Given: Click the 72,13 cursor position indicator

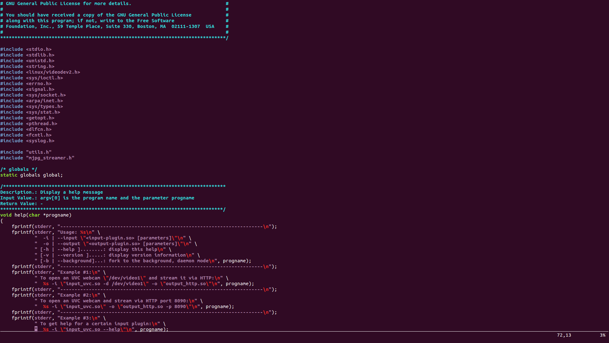Looking at the screenshot, I should click(564, 335).
